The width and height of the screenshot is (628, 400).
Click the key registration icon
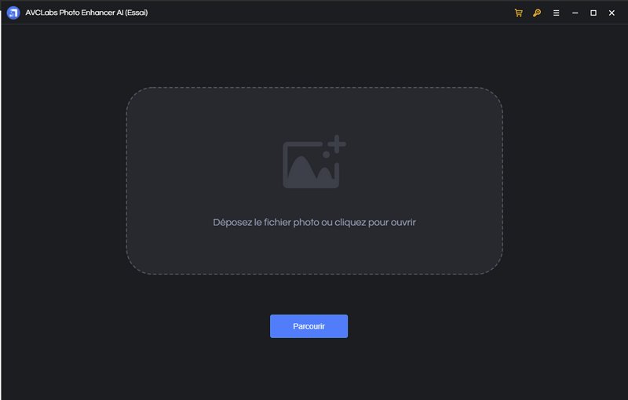tap(537, 13)
